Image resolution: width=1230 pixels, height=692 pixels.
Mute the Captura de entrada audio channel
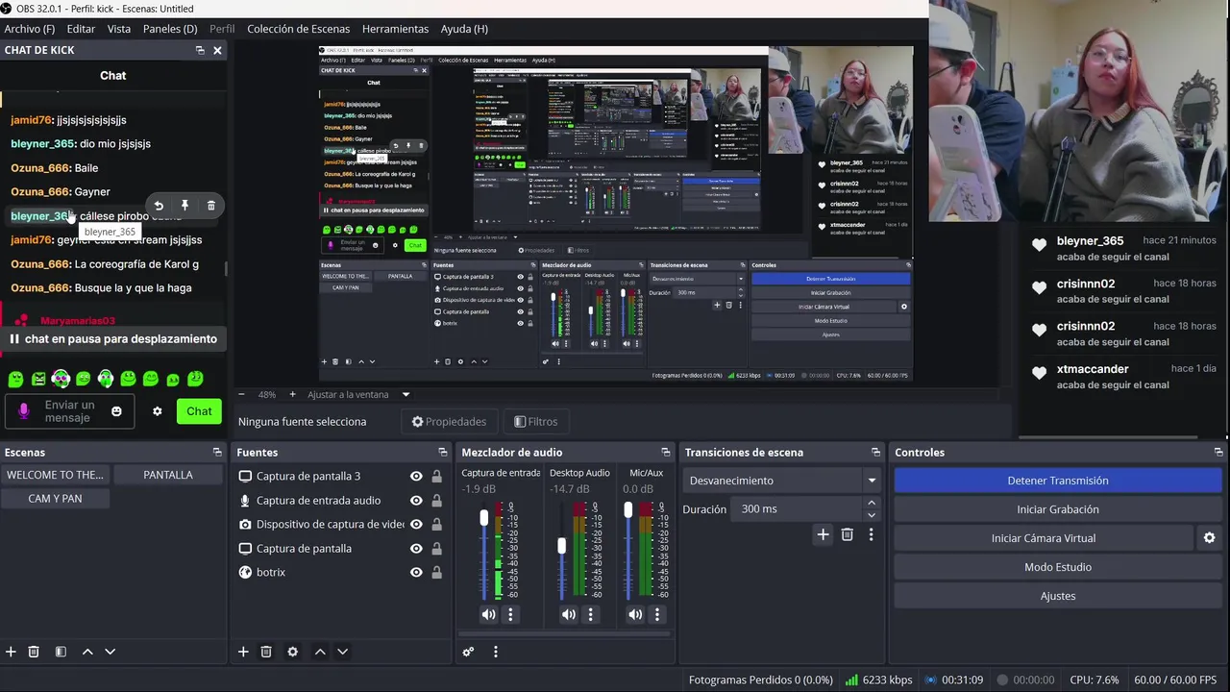pos(489,614)
